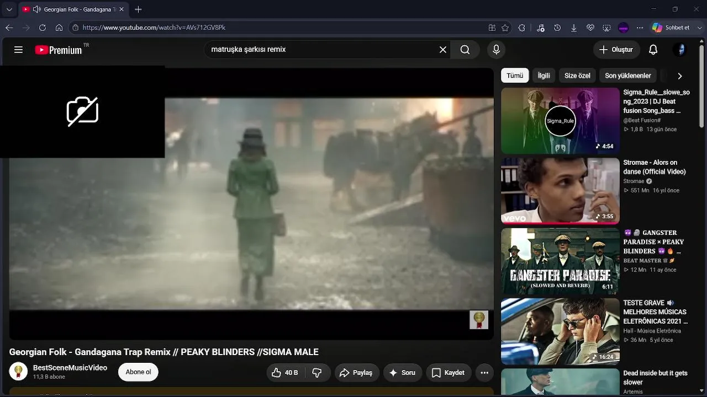Select the Son yüklenenler filter chip

[628, 76]
